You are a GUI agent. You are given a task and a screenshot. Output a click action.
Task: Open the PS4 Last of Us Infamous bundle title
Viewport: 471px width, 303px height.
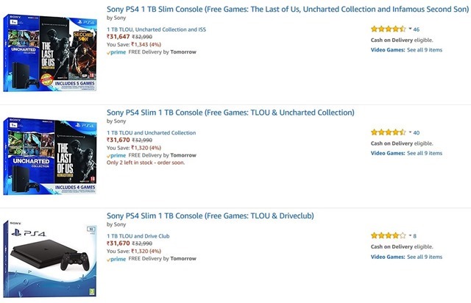(275, 9)
